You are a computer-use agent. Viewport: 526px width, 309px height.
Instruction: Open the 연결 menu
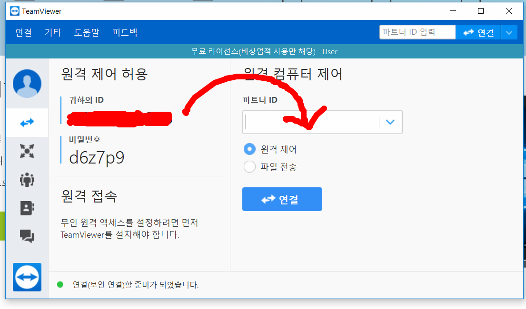23,32
